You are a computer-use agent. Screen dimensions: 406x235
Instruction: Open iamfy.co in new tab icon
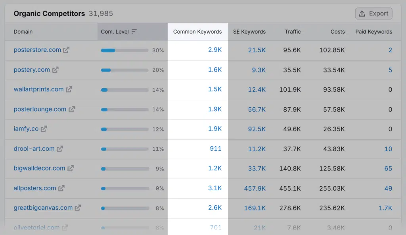[44, 129]
